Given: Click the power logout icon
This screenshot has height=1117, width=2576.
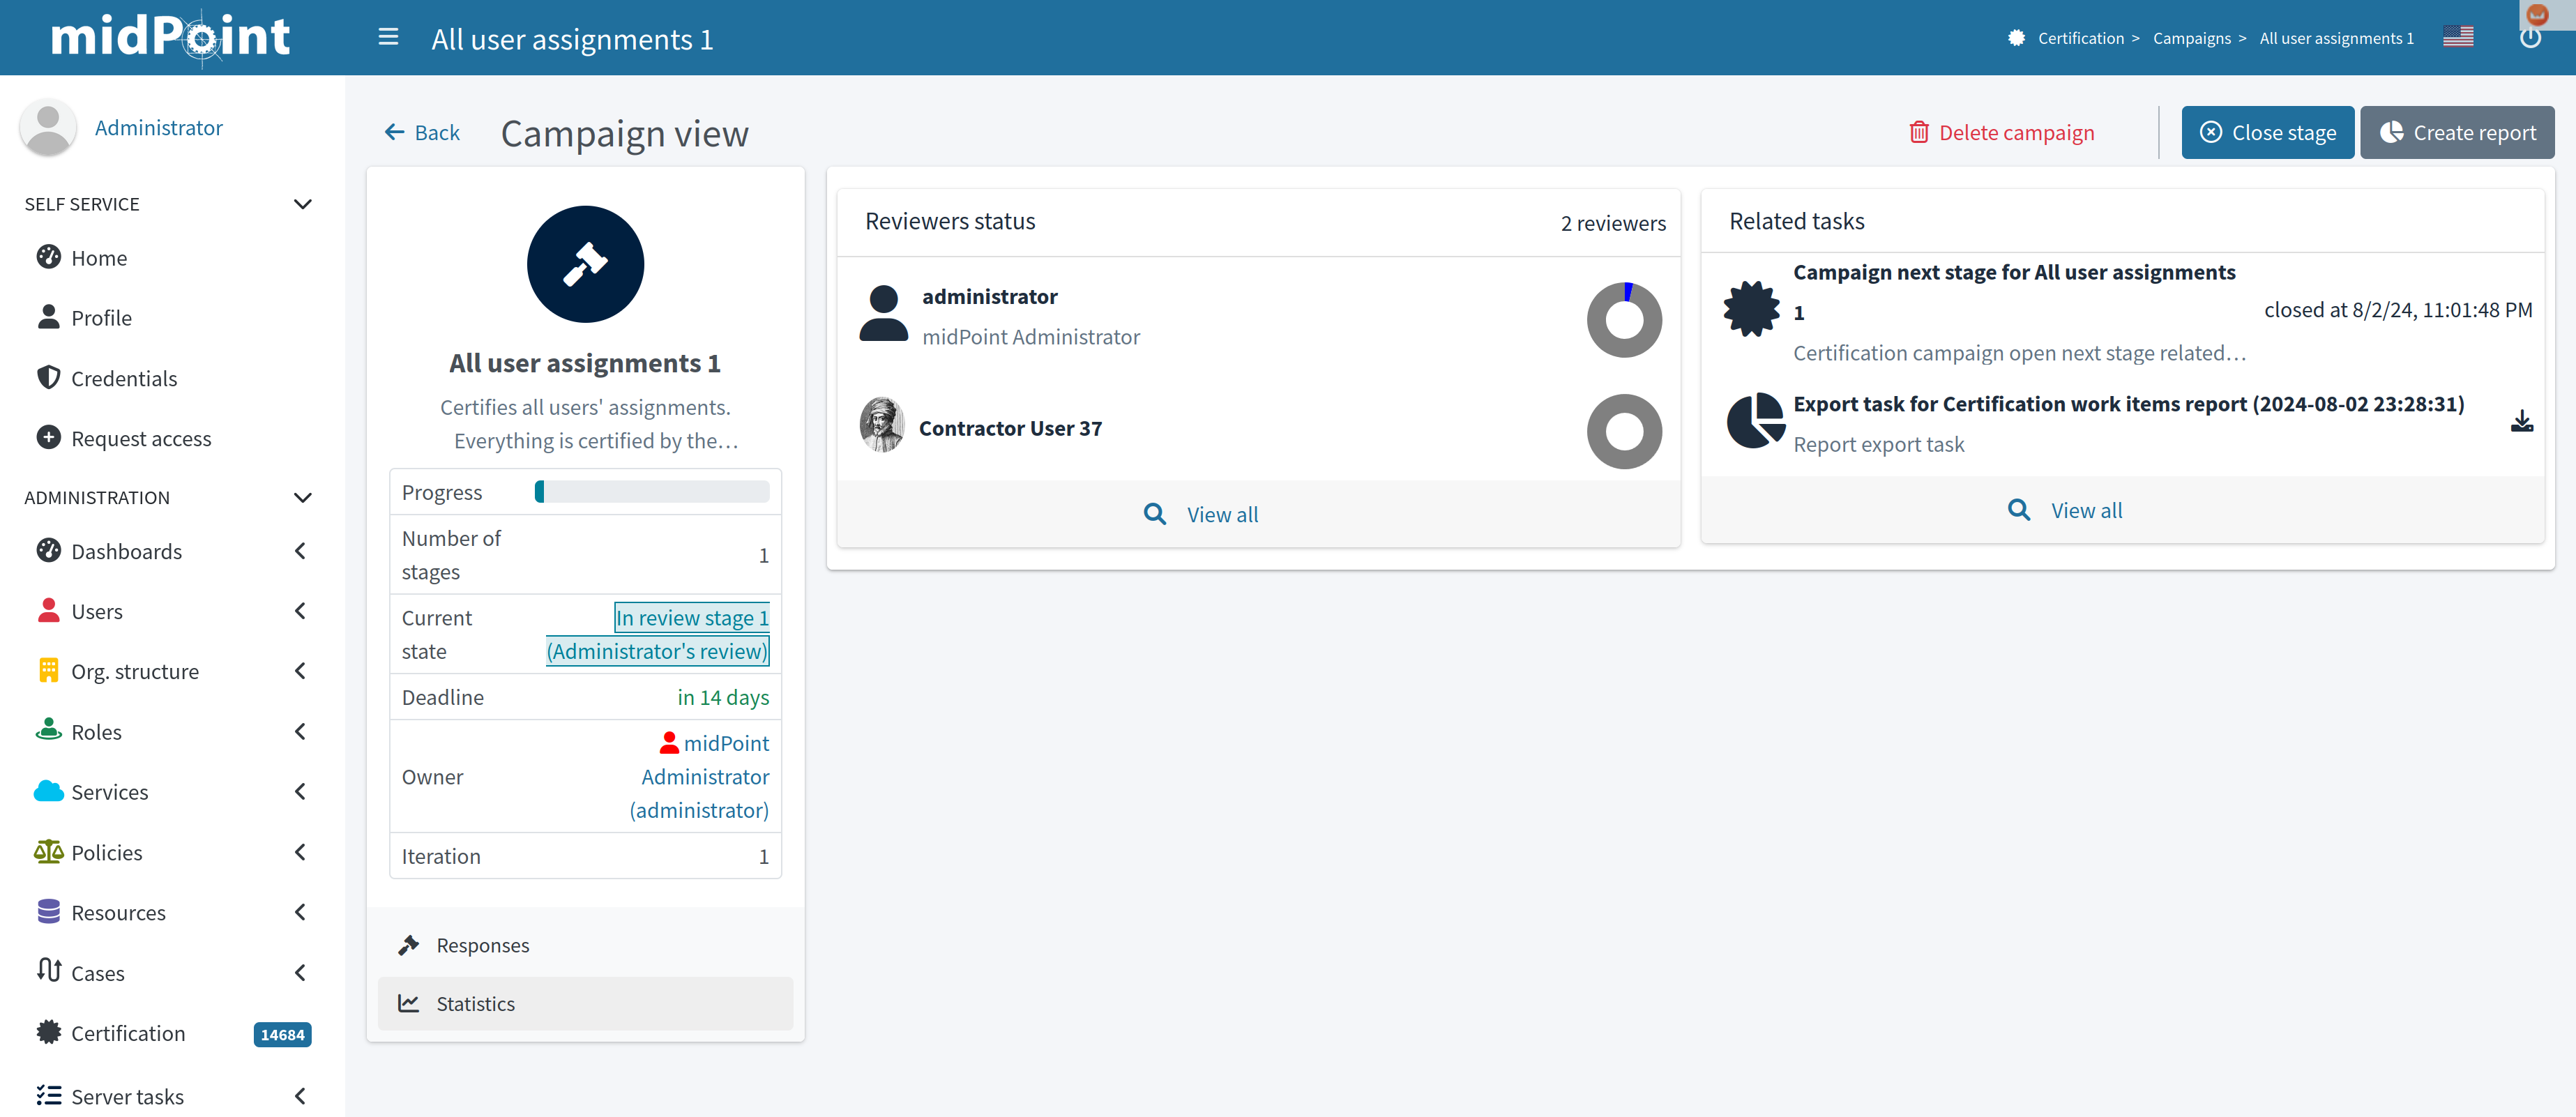Looking at the screenshot, I should [x=2529, y=40].
